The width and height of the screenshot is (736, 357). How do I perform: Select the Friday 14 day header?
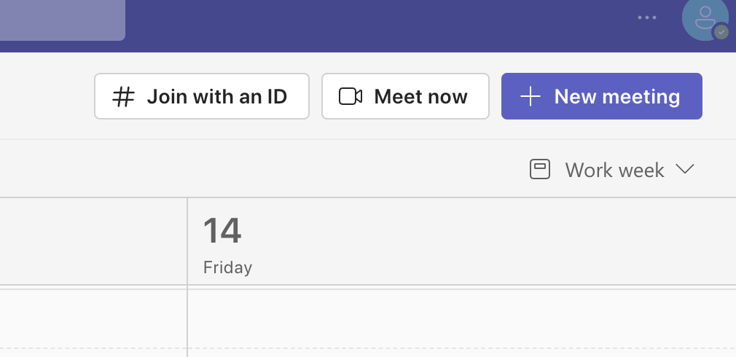click(x=461, y=241)
